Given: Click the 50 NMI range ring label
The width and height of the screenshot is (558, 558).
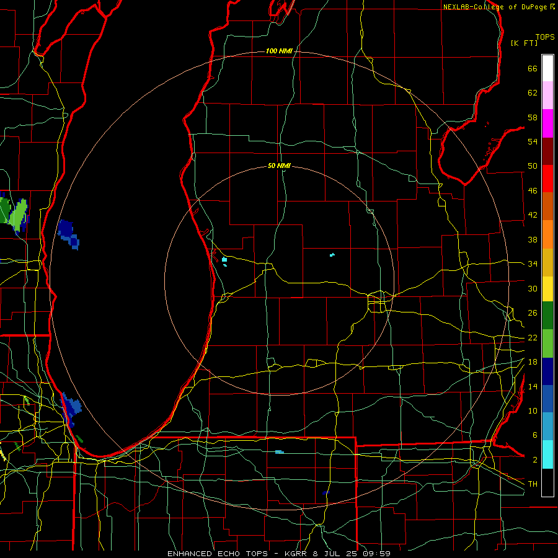Looking at the screenshot, I should (279, 166).
